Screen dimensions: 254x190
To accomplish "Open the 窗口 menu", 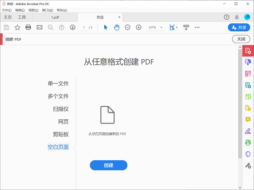I will pyautogui.click(x=48, y=10).
